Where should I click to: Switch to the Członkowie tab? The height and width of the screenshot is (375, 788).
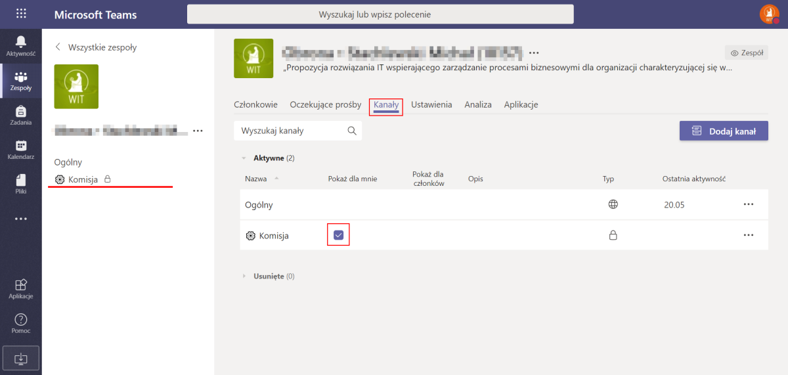tap(255, 104)
